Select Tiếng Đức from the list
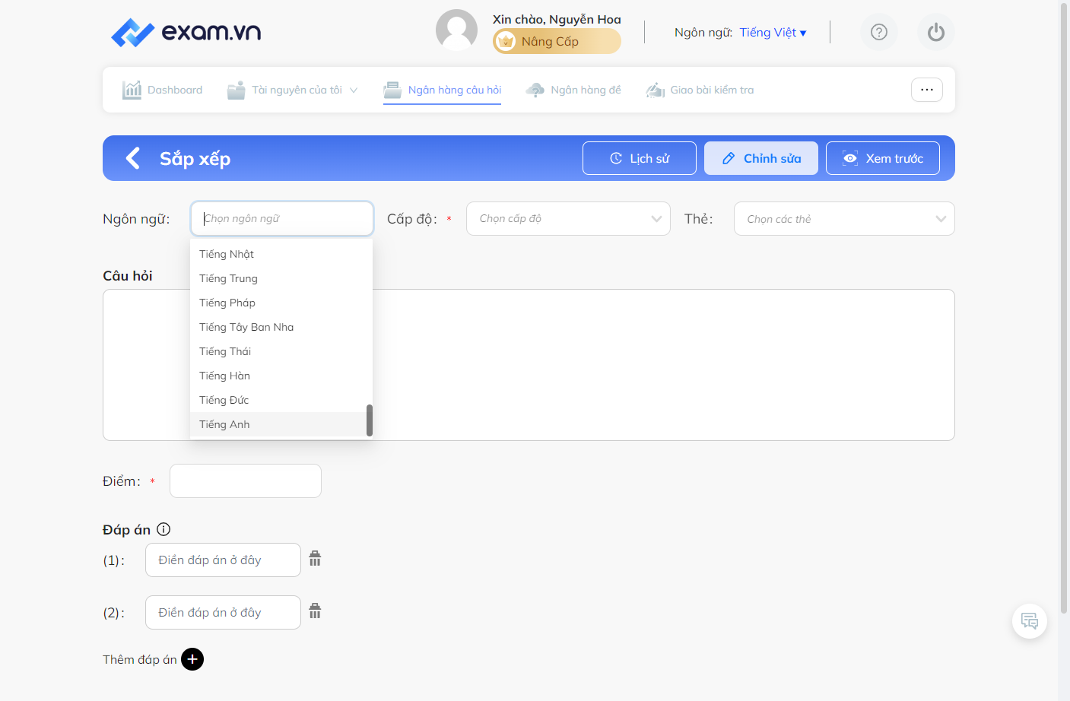 click(278, 400)
